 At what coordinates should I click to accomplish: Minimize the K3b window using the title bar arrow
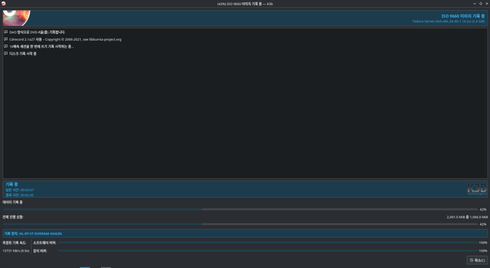(x=474, y=4)
